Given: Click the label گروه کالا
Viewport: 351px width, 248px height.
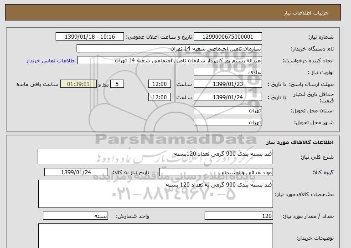Looking at the screenshot, I should point(323,172).
